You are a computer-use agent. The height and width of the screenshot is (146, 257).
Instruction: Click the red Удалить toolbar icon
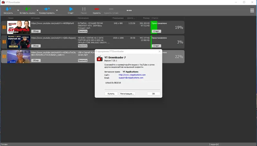[97, 9]
